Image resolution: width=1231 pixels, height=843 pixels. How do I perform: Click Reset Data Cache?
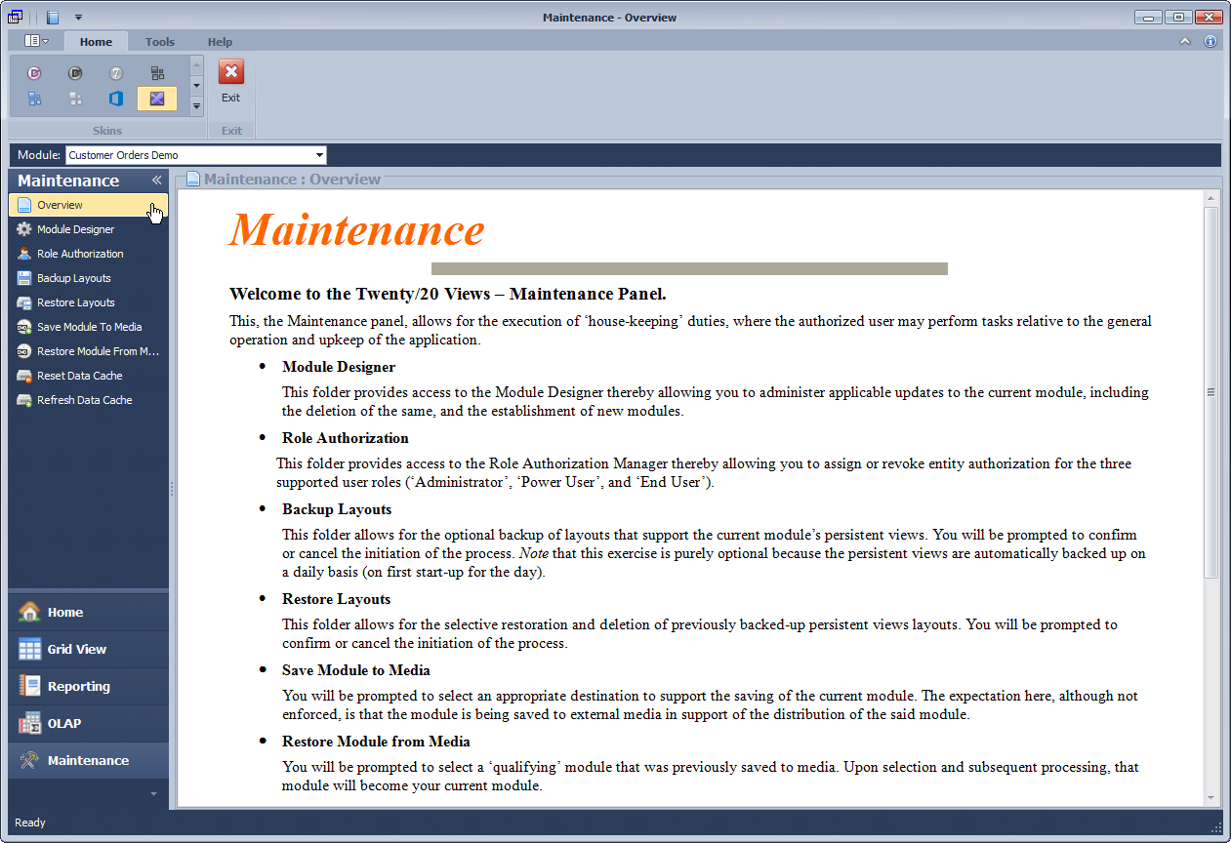79,376
